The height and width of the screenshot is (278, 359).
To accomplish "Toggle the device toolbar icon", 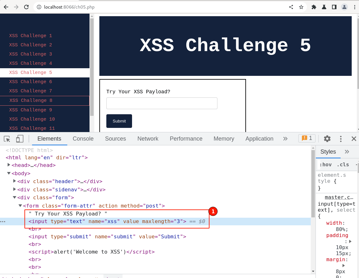I will 20,139.
